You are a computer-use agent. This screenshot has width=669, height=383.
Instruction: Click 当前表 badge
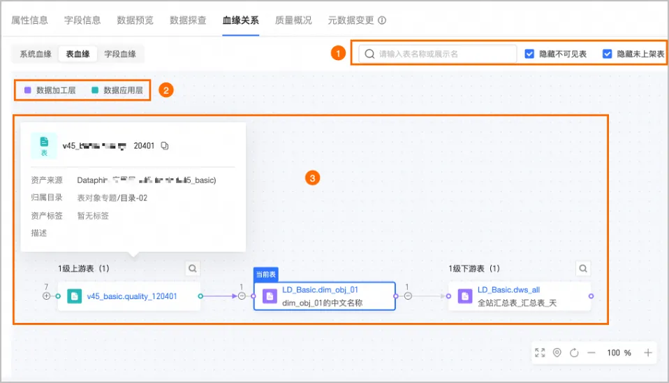tap(266, 274)
